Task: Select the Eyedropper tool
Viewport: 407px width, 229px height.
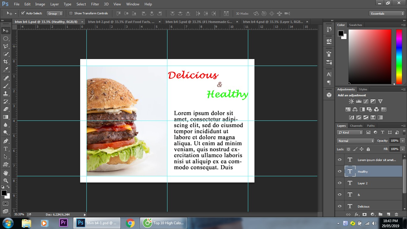Action: coord(6,69)
